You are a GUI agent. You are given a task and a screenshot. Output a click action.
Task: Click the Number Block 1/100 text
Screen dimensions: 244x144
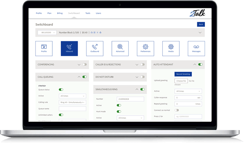[69, 33]
